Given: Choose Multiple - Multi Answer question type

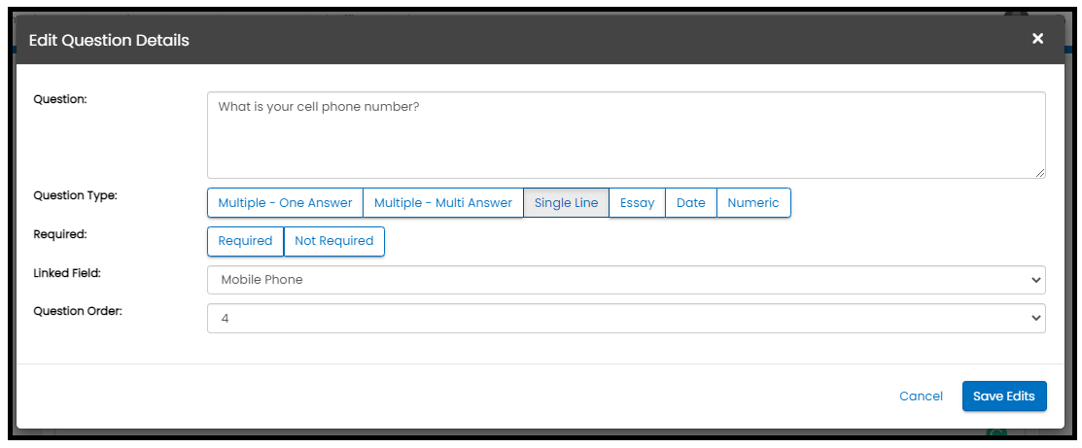Looking at the screenshot, I should 442,203.
